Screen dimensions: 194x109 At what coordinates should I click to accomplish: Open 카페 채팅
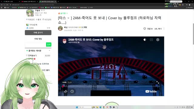point(38,39)
